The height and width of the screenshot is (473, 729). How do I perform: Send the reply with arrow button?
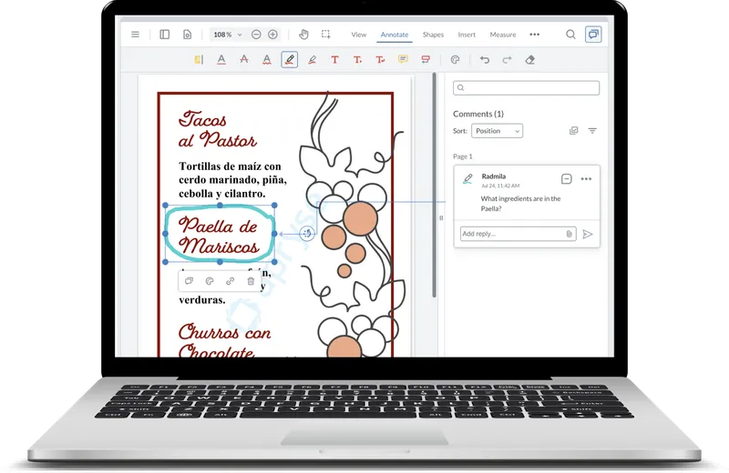click(x=588, y=234)
